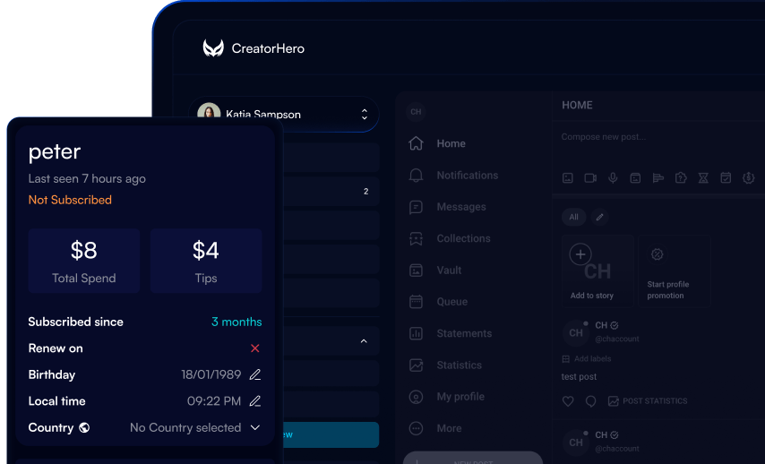The height and width of the screenshot is (464, 765).
Task: Click Add to story button
Action: point(592,271)
